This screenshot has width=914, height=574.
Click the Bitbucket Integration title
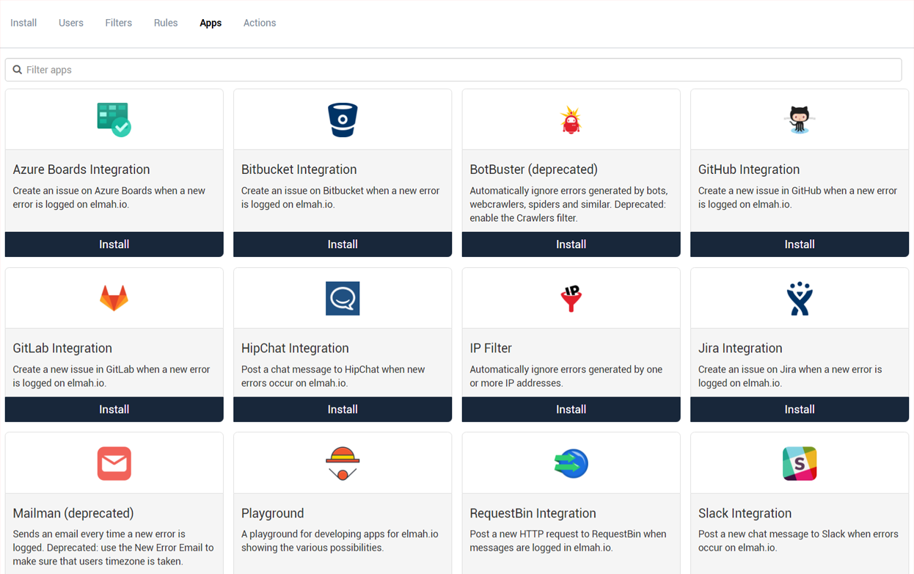(x=299, y=170)
